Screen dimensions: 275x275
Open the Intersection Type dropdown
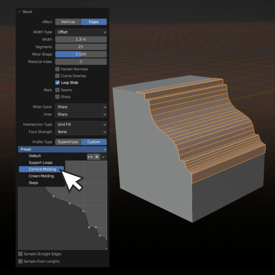tap(81, 125)
